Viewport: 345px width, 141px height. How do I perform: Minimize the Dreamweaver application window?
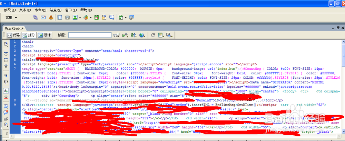(x=332, y=3)
